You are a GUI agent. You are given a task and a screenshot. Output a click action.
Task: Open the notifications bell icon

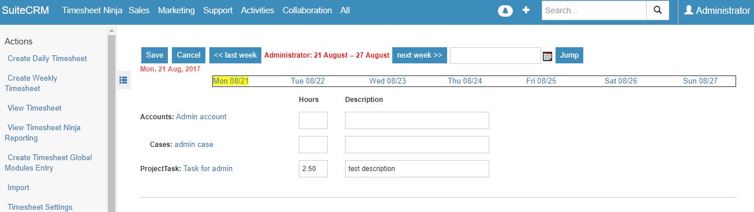tap(505, 11)
